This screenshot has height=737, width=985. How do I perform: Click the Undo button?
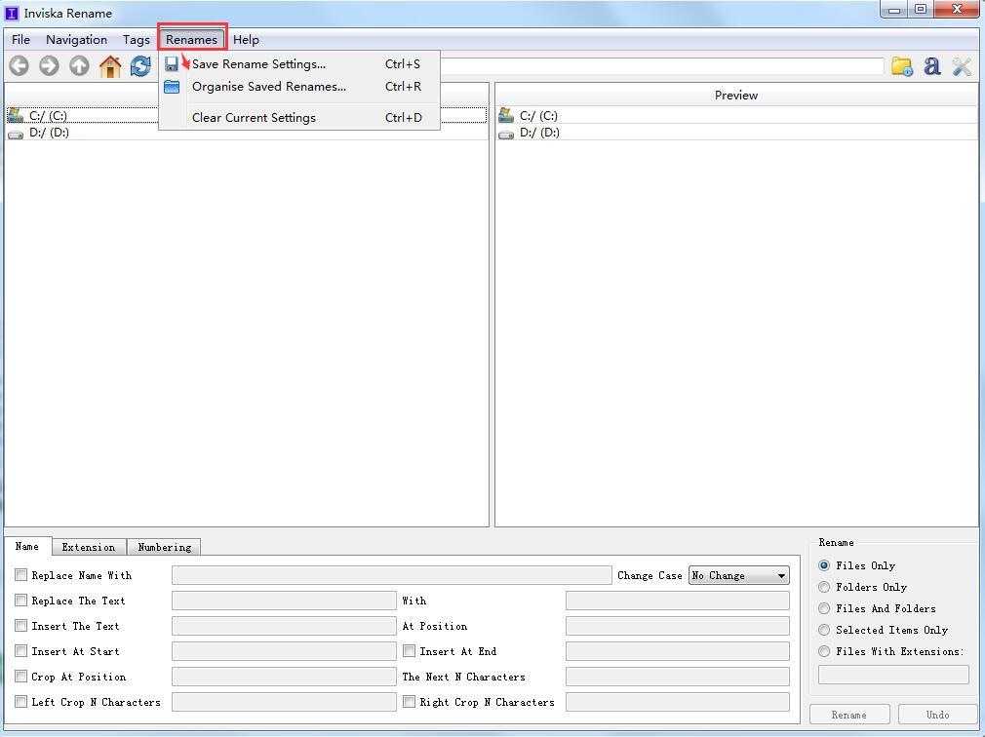click(x=937, y=715)
